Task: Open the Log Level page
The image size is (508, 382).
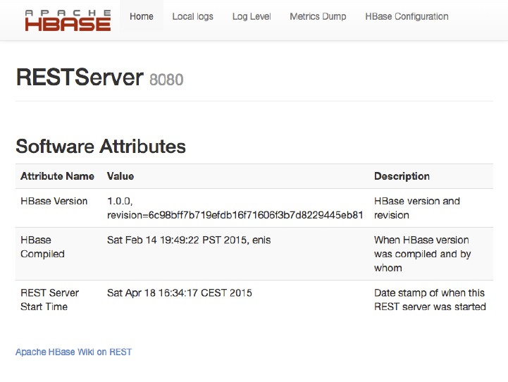Action: tap(252, 16)
